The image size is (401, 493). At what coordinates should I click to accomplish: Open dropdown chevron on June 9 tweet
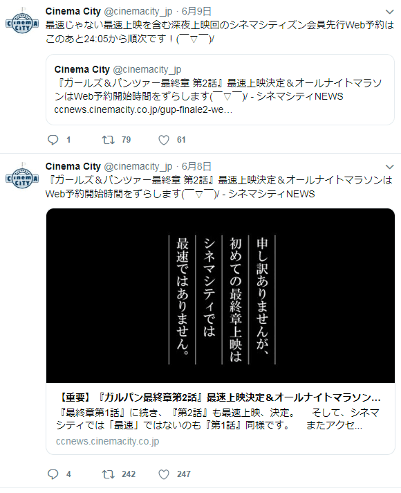[x=389, y=12]
